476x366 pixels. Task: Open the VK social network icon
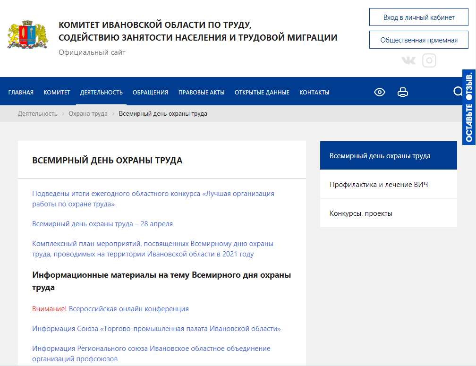click(x=408, y=60)
